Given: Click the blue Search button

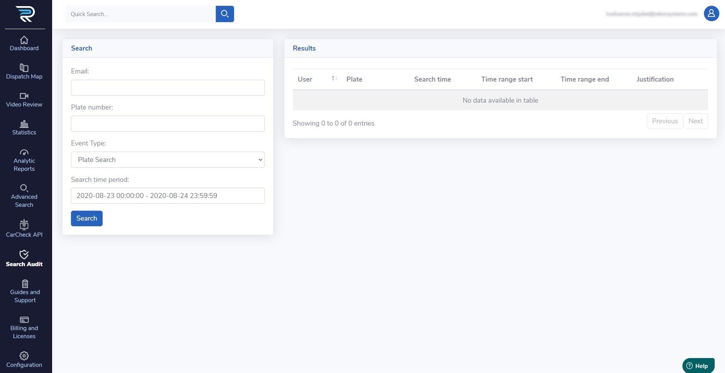Looking at the screenshot, I should [87, 218].
